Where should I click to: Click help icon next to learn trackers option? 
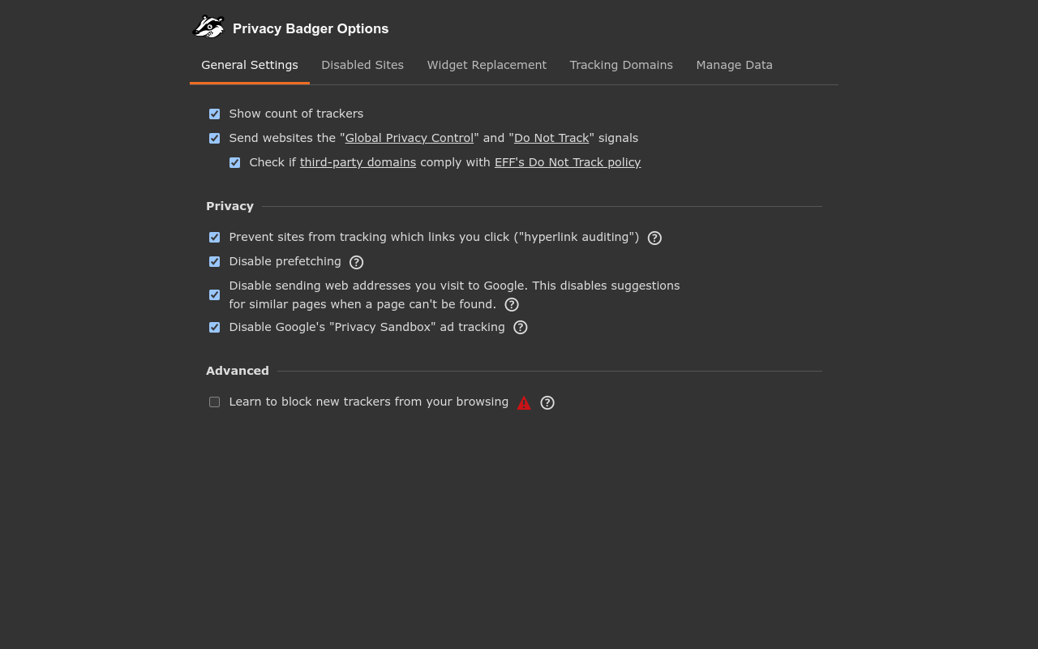[x=547, y=402]
